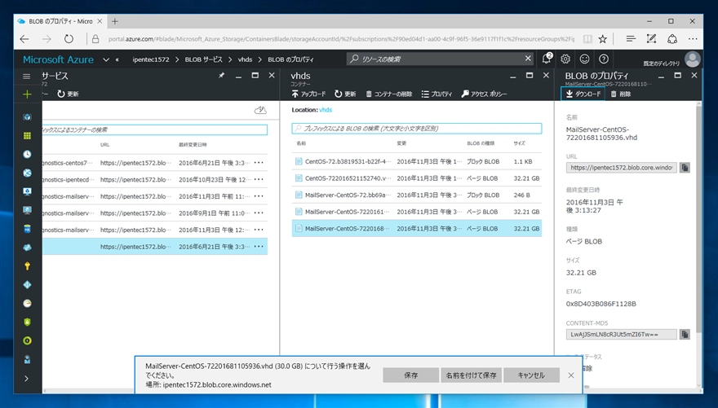Screen dimensions: 718x408
Task: Click the Save As (名前を付けて保存) button
Action: [471, 375]
